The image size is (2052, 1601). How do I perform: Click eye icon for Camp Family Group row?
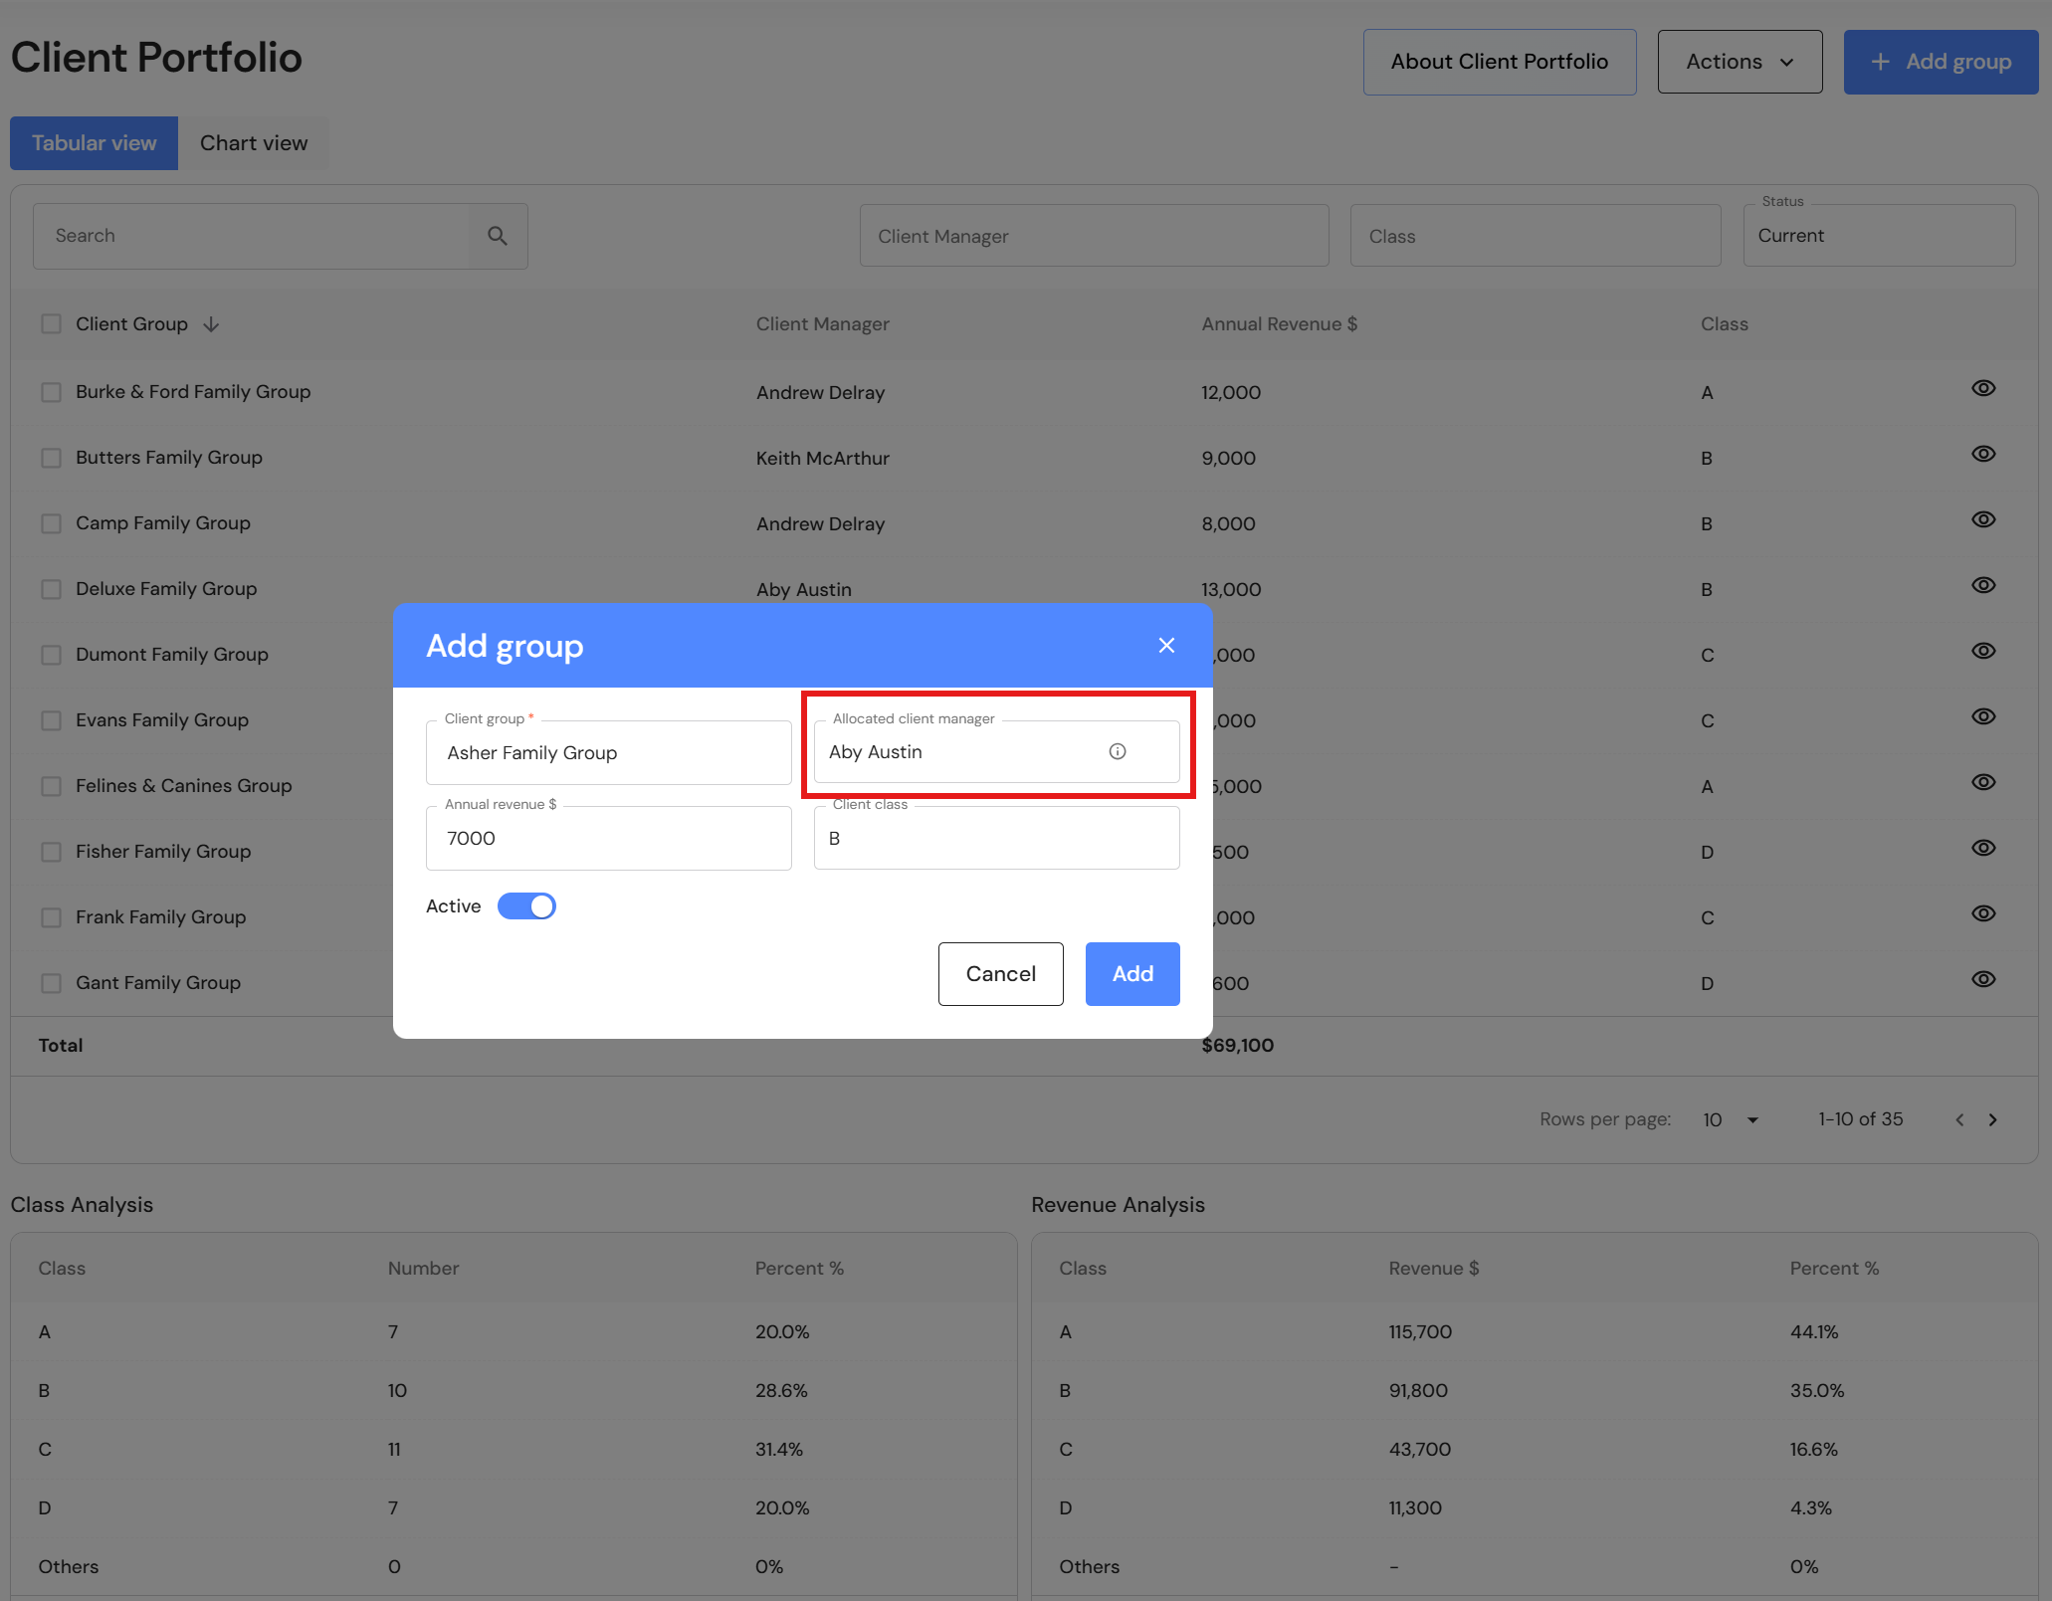pyautogui.click(x=1982, y=519)
